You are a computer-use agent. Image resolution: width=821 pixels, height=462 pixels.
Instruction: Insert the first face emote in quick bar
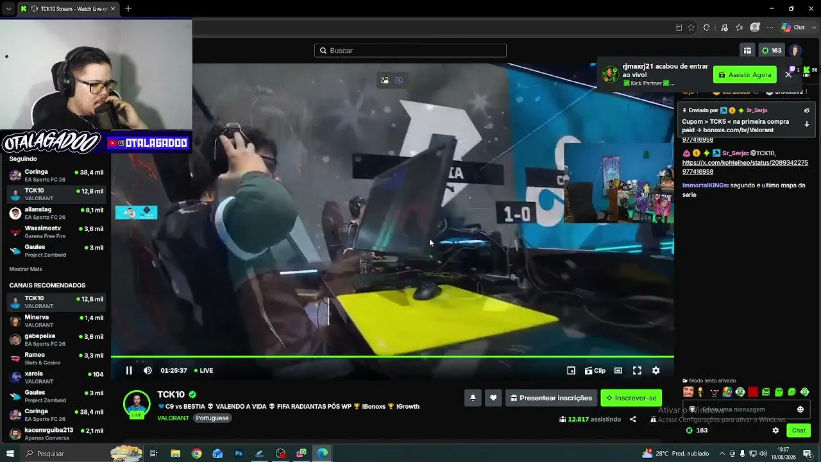pos(688,392)
